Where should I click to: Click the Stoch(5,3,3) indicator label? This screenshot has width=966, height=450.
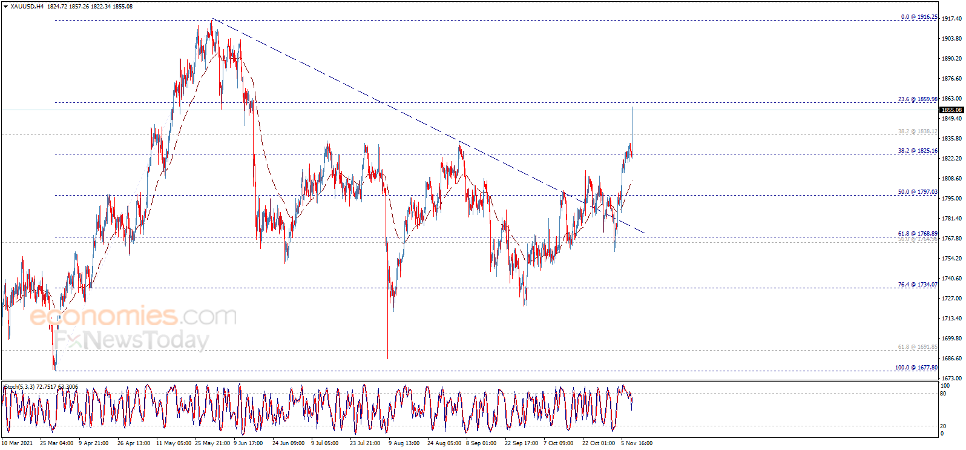(x=19, y=386)
